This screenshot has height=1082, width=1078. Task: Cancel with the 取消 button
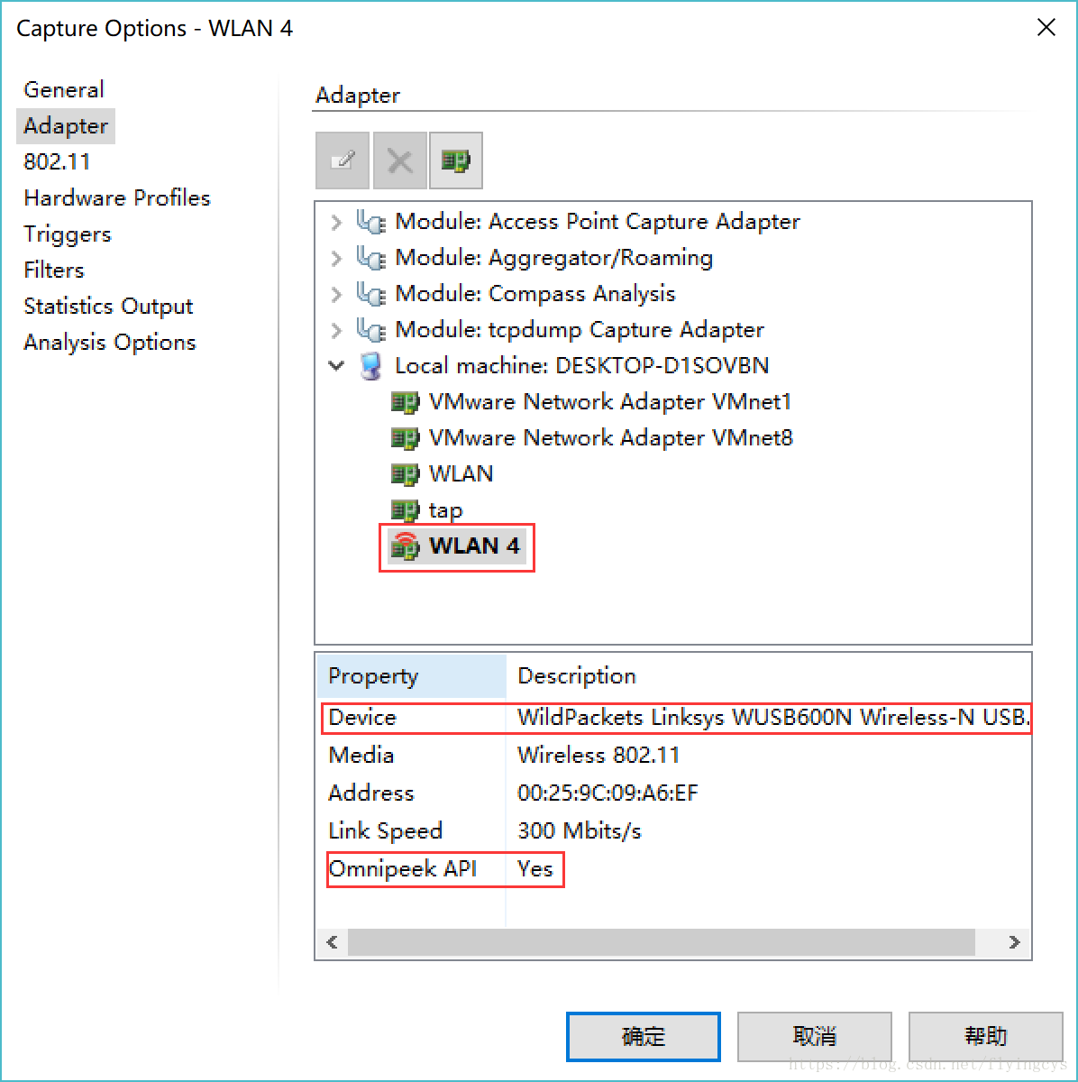tap(815, 1037)
